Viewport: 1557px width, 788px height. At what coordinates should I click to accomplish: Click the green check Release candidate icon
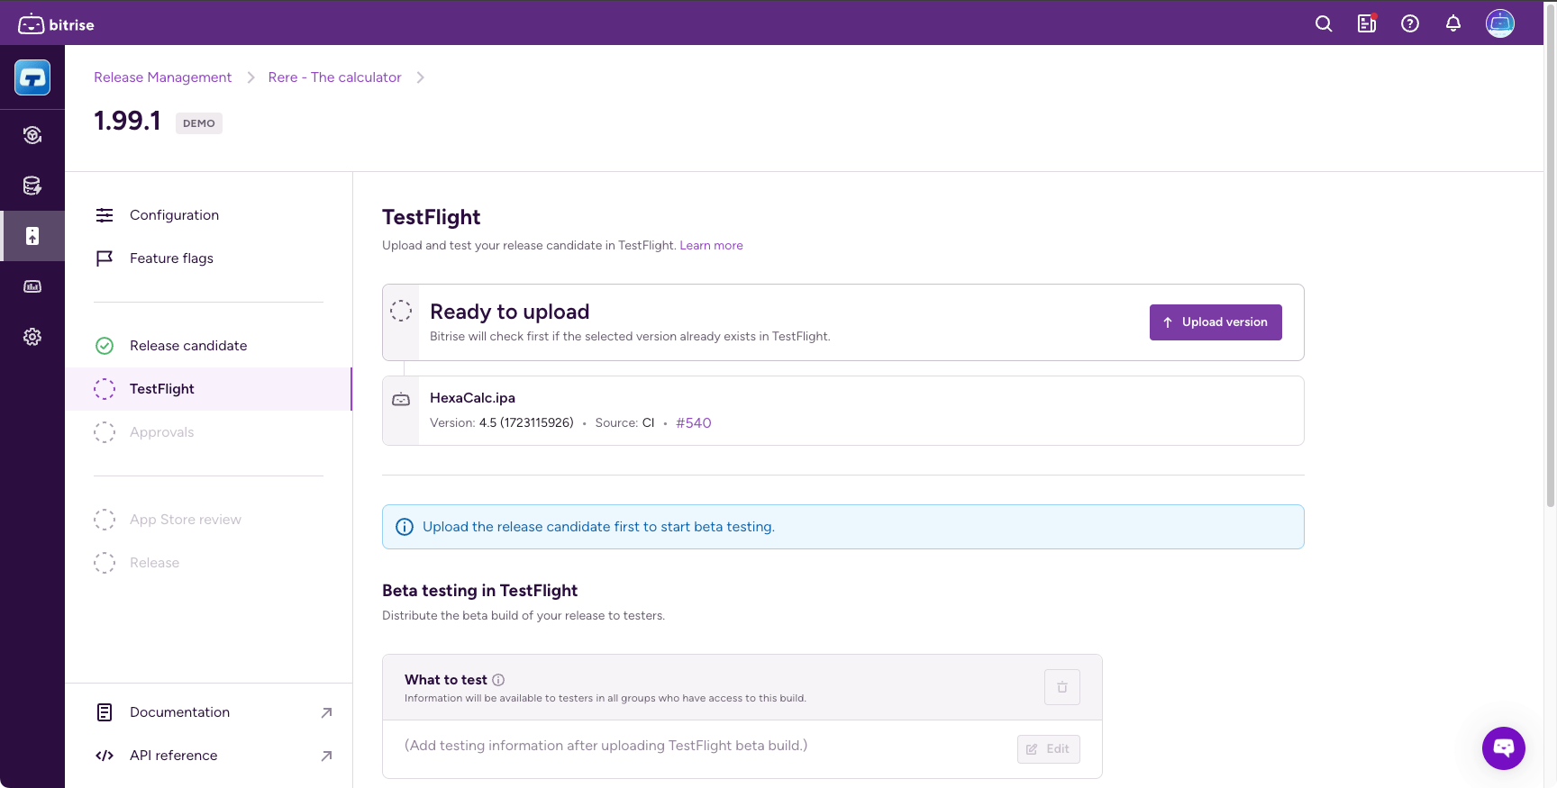tap(105, 346)
